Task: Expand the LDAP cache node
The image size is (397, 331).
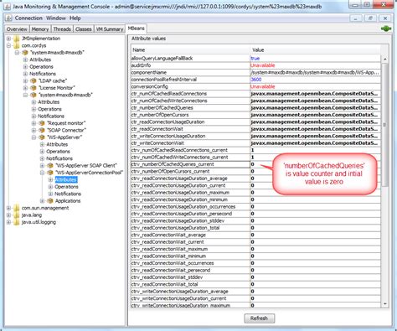Action: [25, 80]
